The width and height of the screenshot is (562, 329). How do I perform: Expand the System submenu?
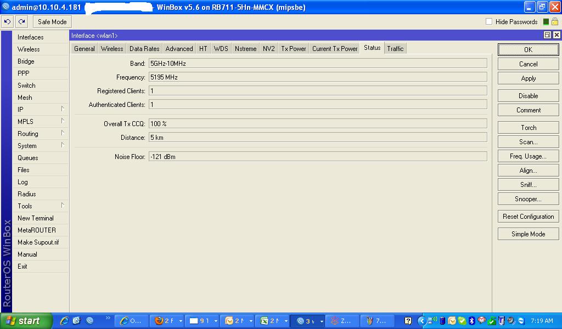point(63,145)
